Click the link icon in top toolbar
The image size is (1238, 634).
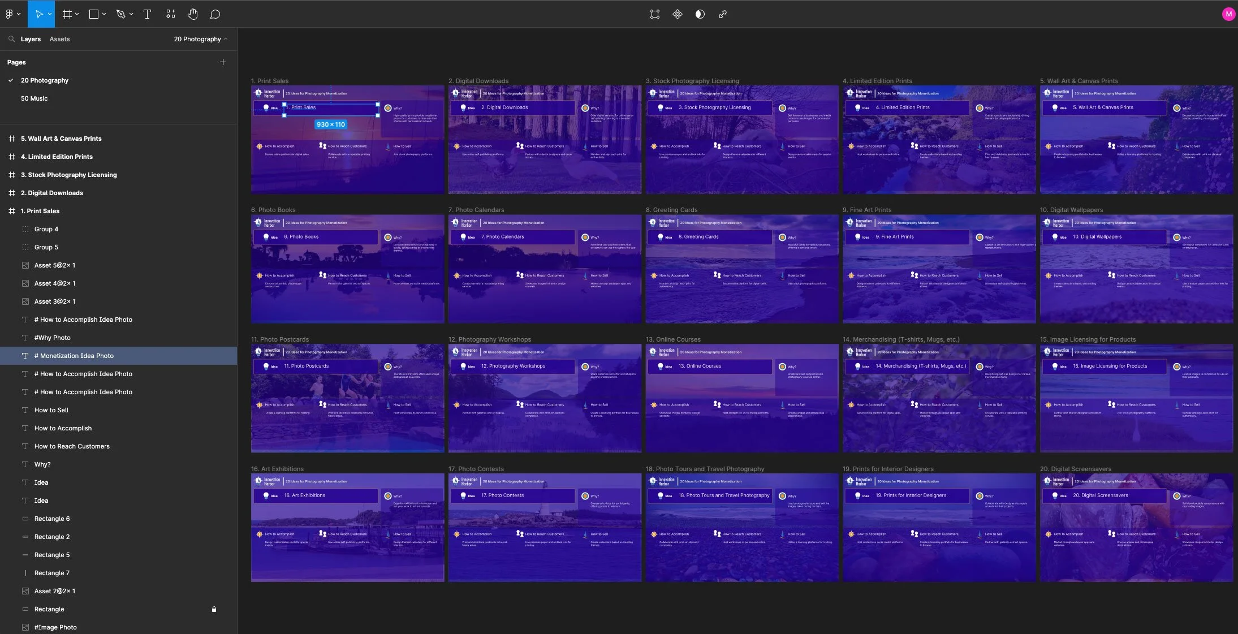click(x=722, y=14)
